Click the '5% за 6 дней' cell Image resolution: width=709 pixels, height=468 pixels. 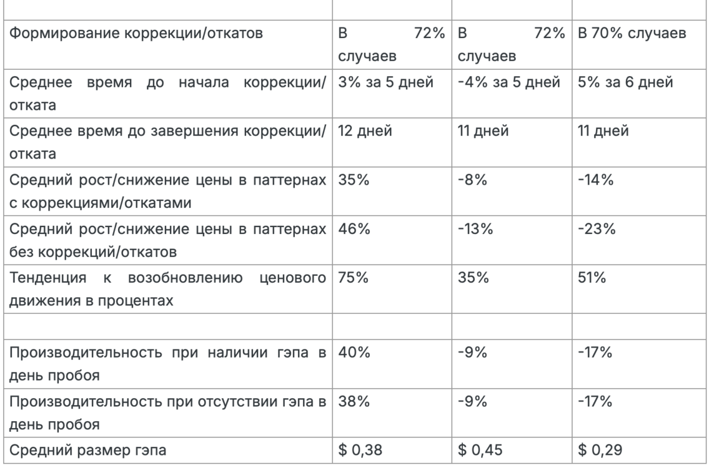(x=625, y=82)
